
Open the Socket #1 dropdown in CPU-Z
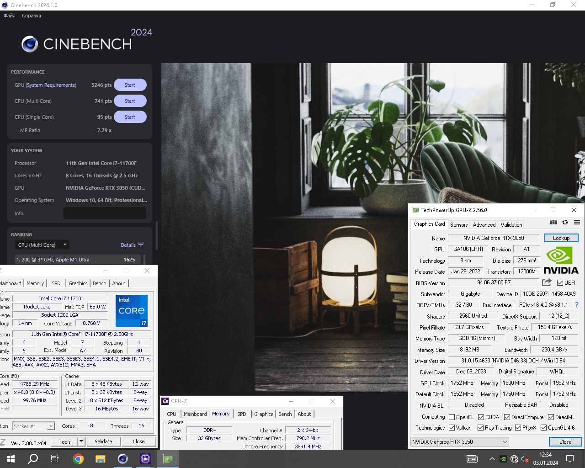pos(34,426)
